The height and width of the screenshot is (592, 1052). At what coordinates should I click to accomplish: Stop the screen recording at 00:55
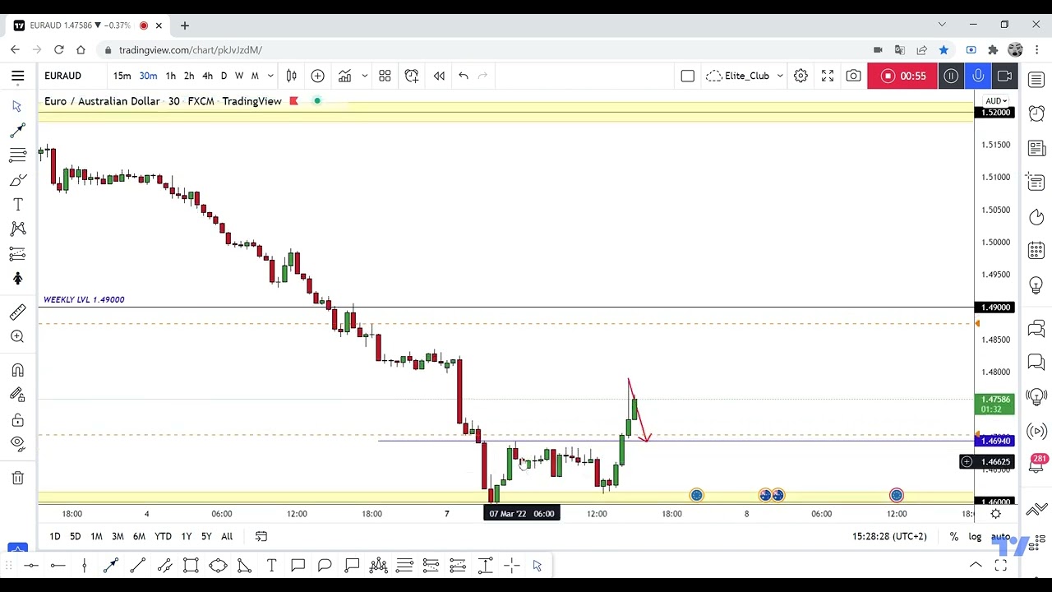coord(902,76)
